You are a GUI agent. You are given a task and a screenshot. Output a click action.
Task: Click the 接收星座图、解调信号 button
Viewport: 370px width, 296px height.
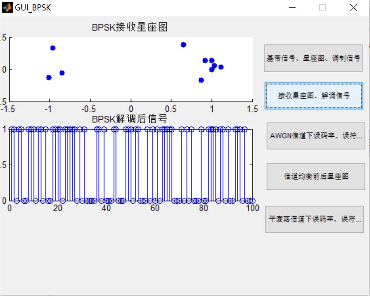[314, 96]
